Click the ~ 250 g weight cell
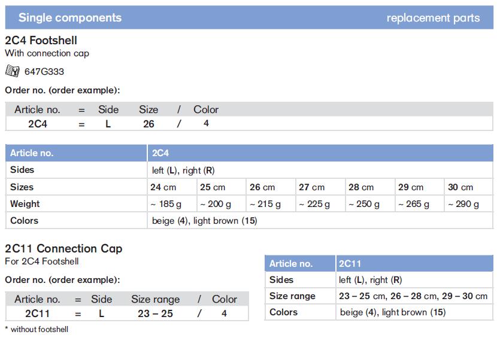This screenshot has width=497, height=338. pos(364,204)
